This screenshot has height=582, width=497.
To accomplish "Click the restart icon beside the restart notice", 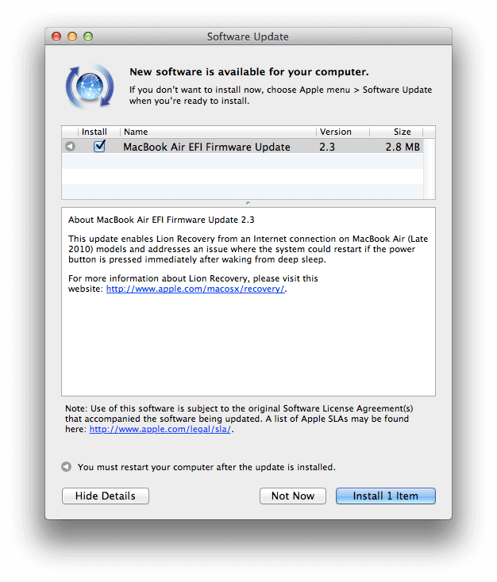I will click(x=67, y=466).
